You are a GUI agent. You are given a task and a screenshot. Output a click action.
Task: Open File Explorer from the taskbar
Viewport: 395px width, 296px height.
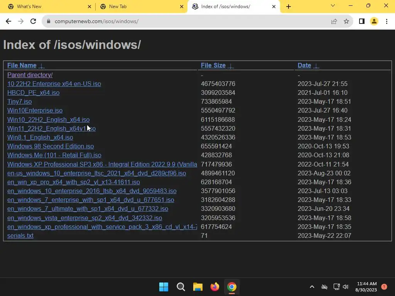point(198,287)
